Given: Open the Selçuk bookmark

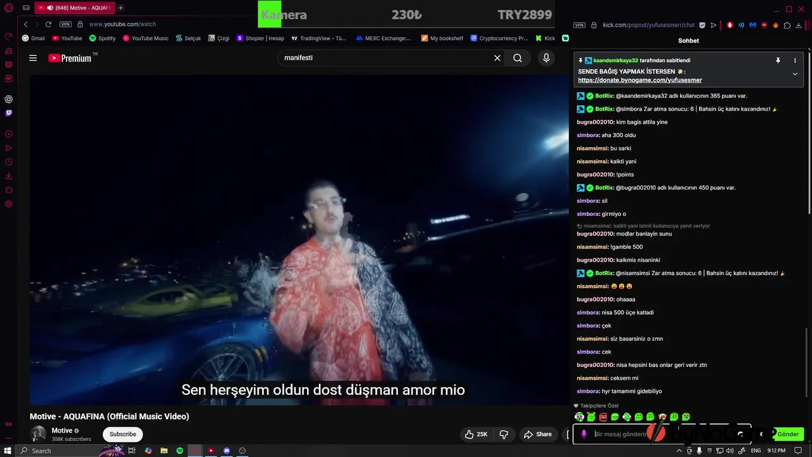Looking at the screenshot, I should (188, 38).
